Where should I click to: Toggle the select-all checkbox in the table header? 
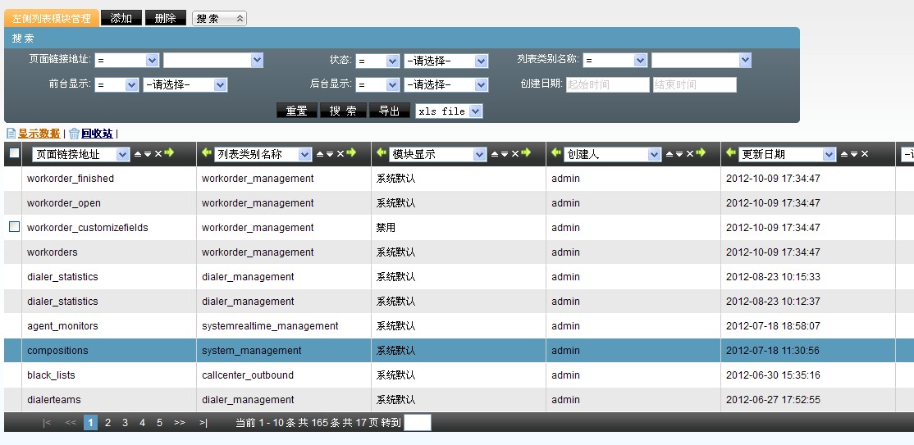click(x=14, y=153)
